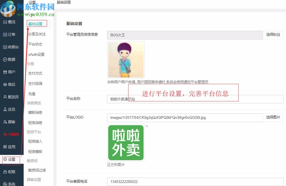
Task: Remove the 啦啦外卖 logo with the × control
Action: [x=147, y=126]
